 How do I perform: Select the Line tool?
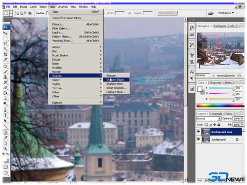point(5,126)
